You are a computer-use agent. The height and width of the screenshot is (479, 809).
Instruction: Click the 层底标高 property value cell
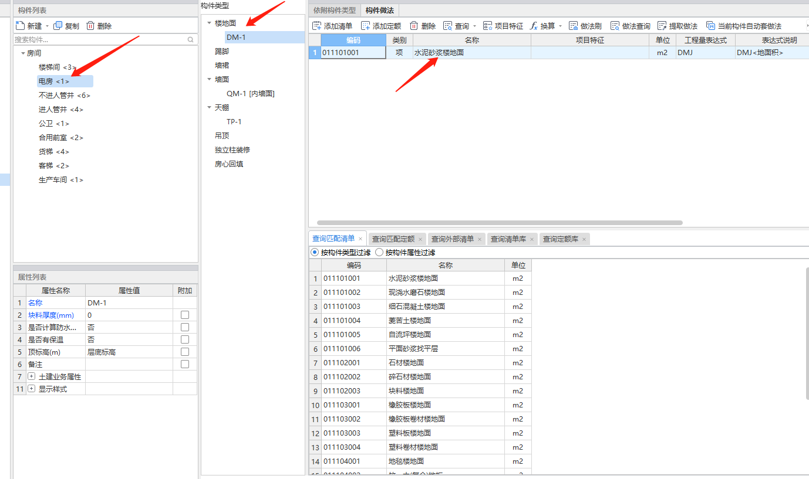pyautogui.click(x=129, y=352)
